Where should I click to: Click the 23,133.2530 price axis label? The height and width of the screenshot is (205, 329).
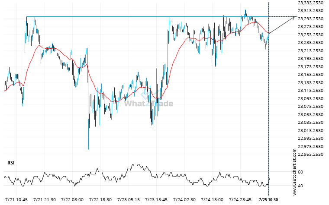pyautogui.click(x=310, y=83)
